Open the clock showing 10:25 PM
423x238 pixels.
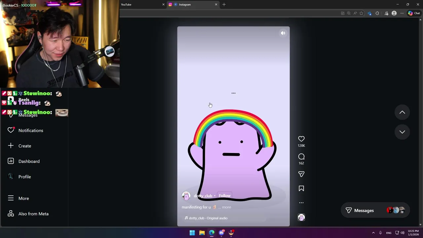pyautogui.click(x=413, y=233)
